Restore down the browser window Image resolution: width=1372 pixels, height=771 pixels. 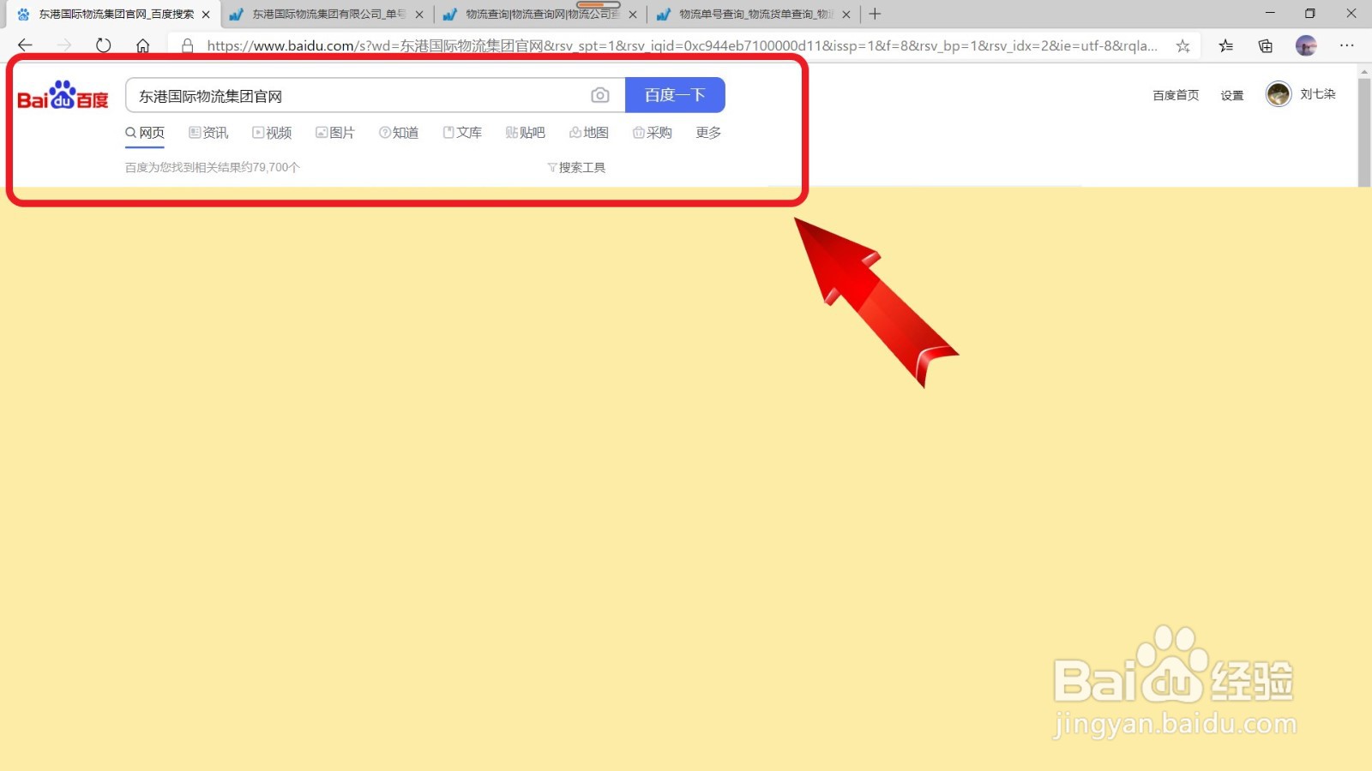1309,14
